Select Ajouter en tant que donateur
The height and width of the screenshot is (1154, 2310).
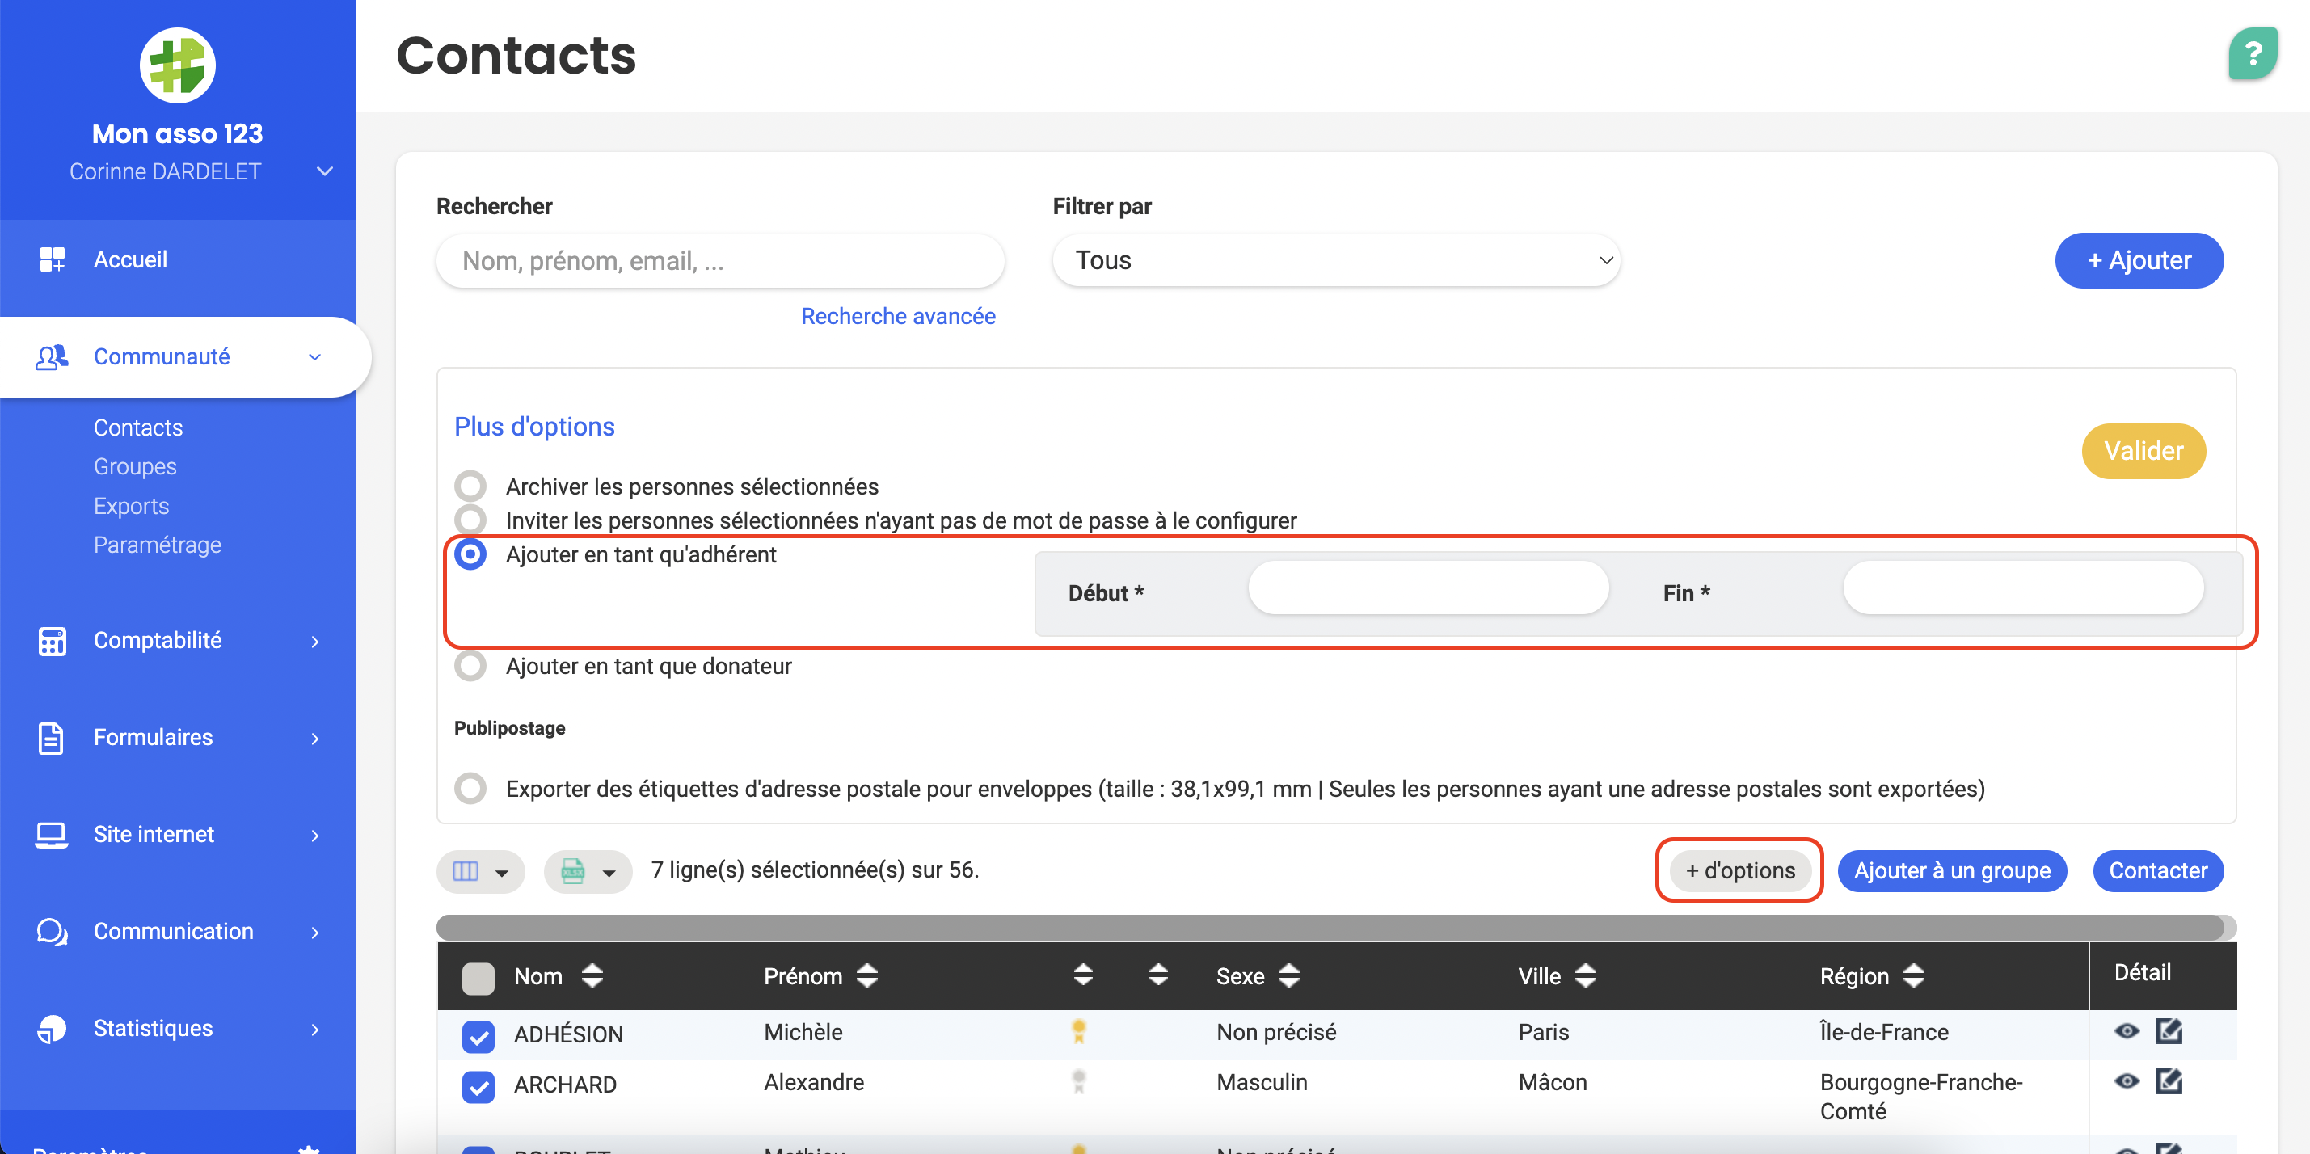tap(470, 665)
